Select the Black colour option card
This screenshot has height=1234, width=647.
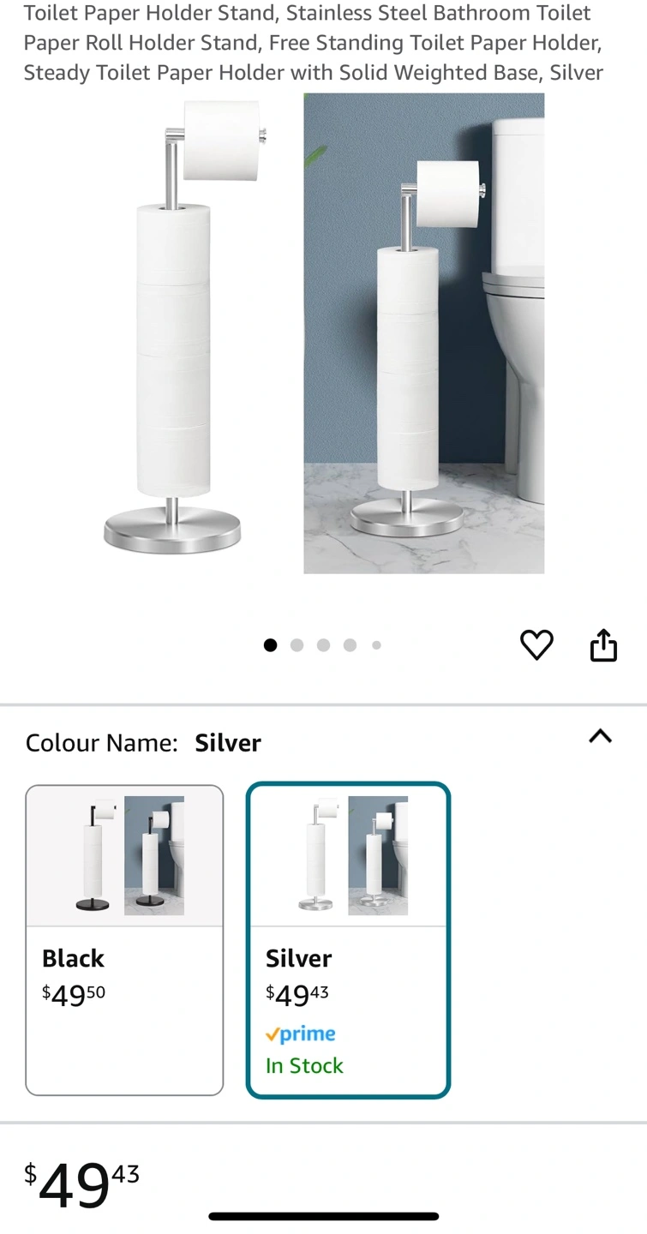(x=124, y=940)
